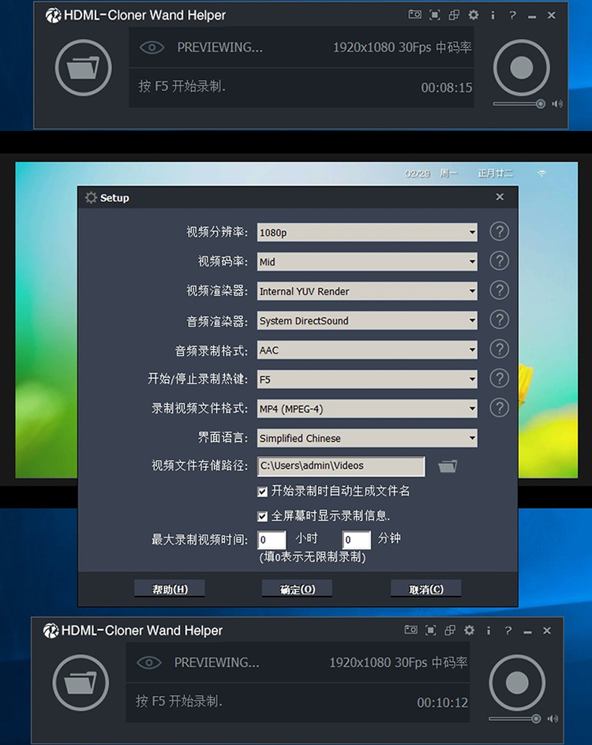Take a snapshot in bottom Wand Helper window
The width and height of the screenshot is (592, 745).
click(411, 630)
